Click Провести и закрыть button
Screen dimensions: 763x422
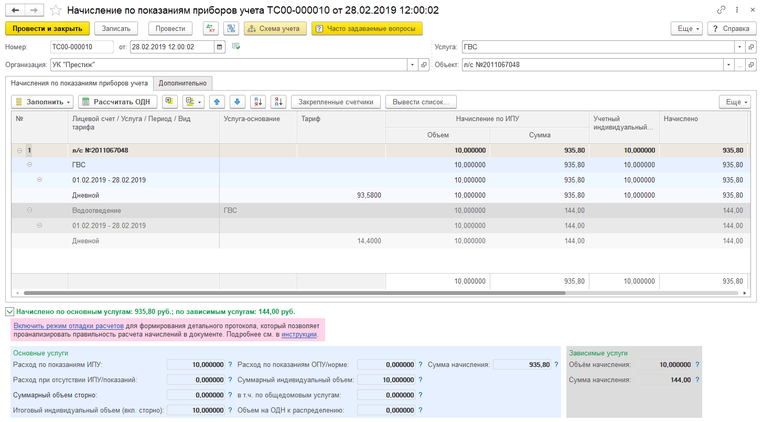tap(47, 28)
